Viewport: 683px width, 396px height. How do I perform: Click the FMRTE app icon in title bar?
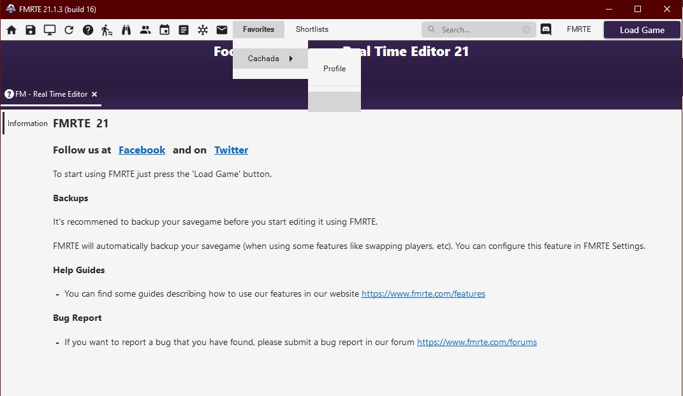click(x=10, y=9)
